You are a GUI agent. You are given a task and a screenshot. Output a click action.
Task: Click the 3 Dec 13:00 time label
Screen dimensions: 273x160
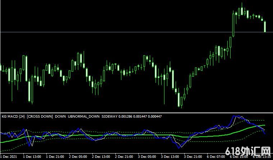pyautogui.click(x=170, y=157)
